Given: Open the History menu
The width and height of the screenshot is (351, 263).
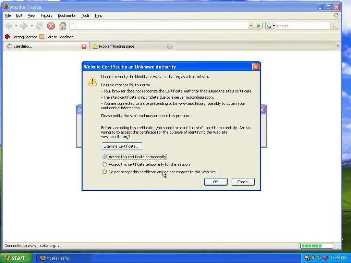Looking at the screenshot, I should [x=47, y=15].
